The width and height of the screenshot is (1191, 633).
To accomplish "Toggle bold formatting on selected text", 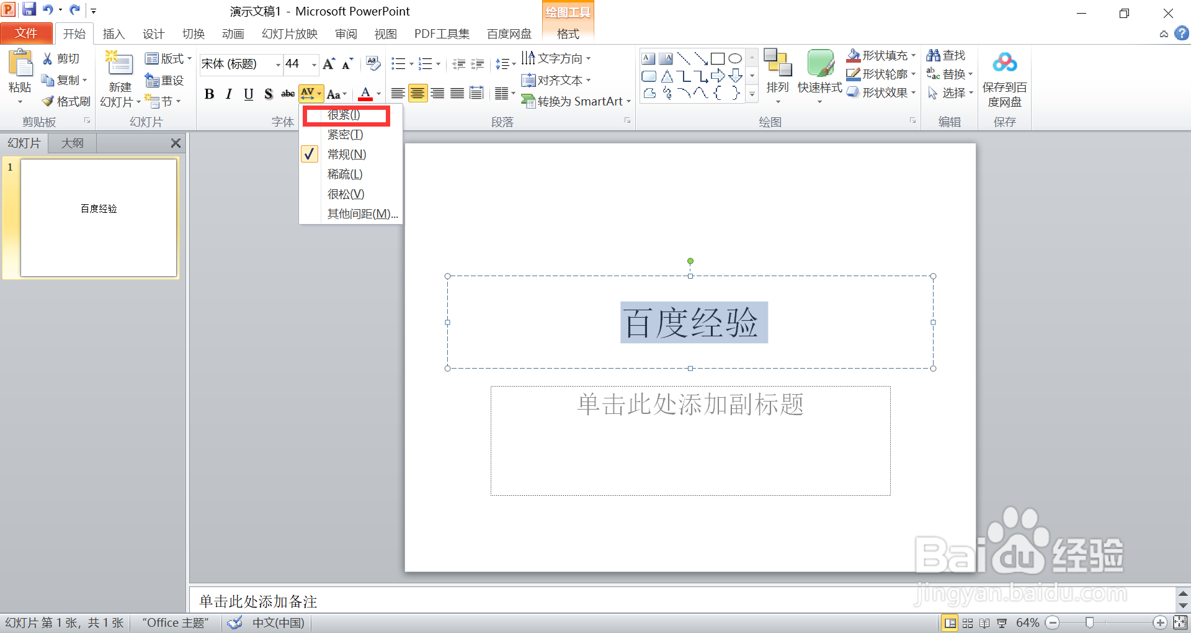I will click(209, 94).
